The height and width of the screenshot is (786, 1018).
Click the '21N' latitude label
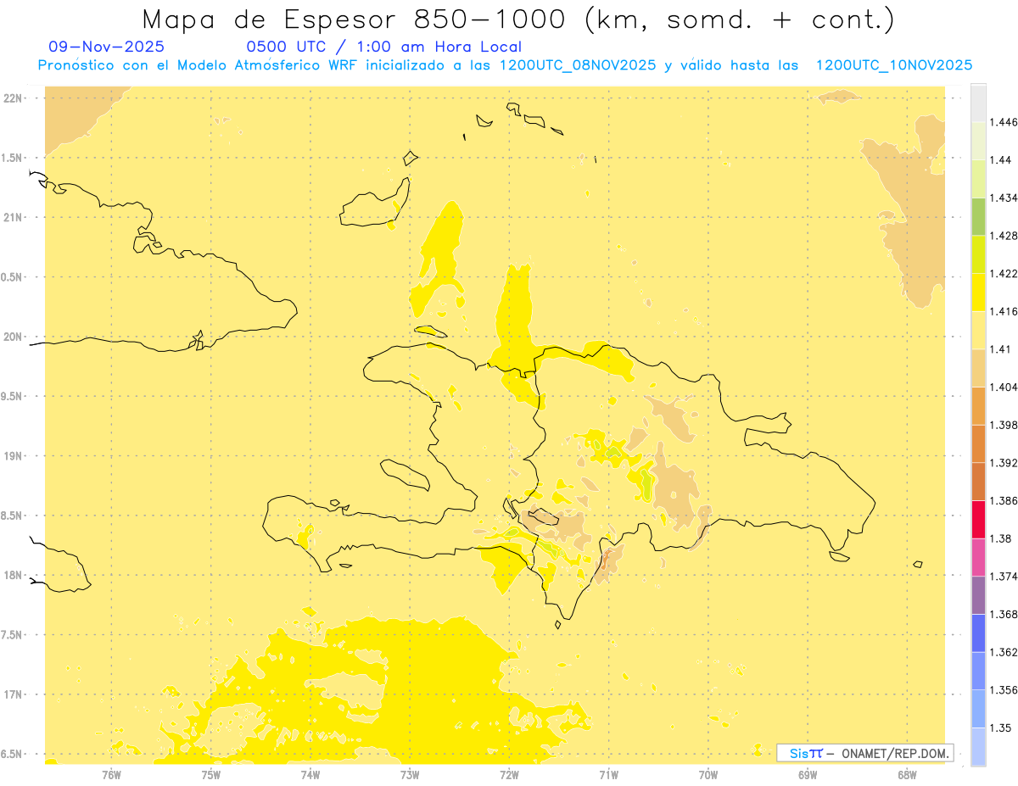click(x=12, y=217)
